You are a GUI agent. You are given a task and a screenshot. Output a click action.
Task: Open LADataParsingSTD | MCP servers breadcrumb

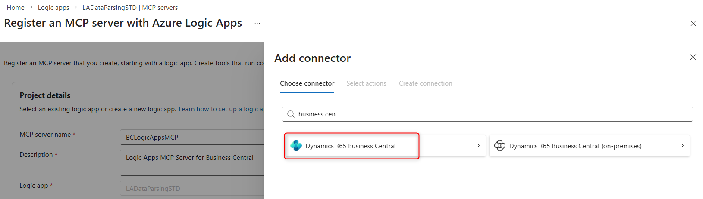(130, 8)
